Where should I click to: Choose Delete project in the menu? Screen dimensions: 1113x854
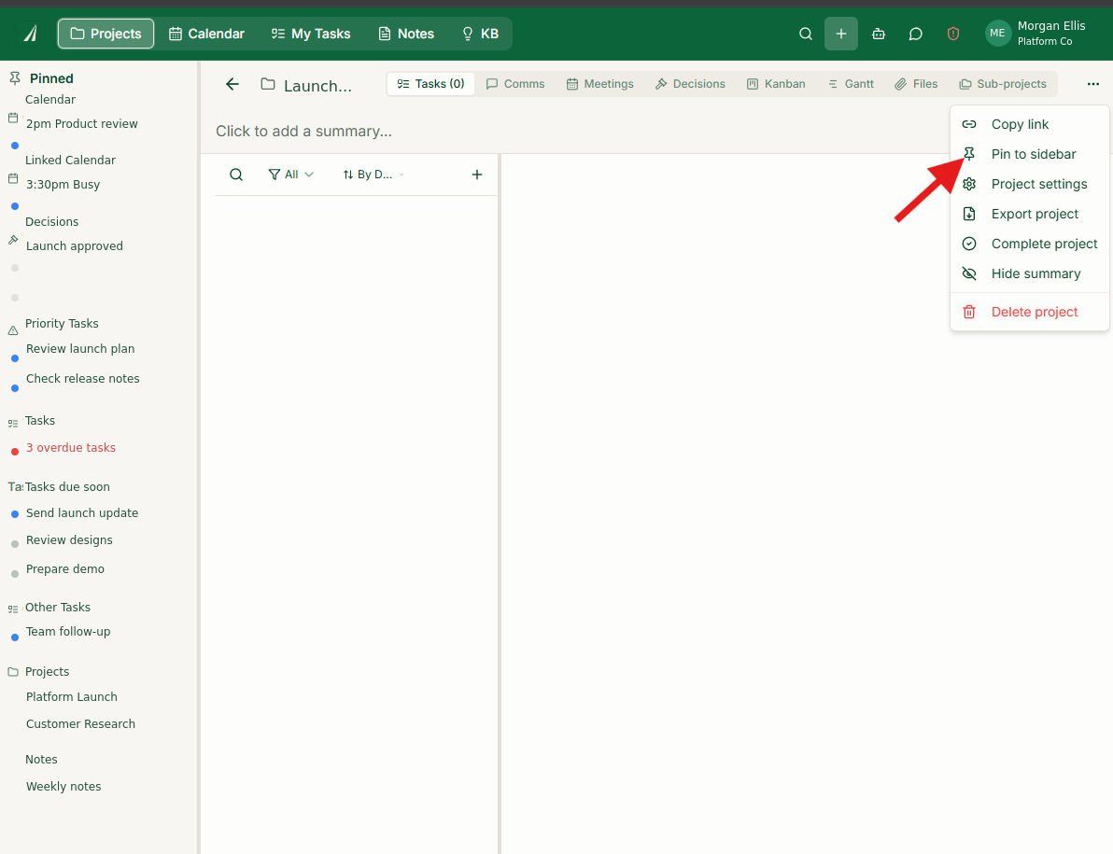click(x=1029, y=312)
